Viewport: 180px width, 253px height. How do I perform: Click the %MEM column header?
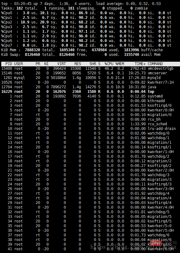click(120, 64)
